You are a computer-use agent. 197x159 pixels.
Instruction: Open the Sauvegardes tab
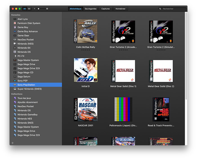tap(90, 9)
